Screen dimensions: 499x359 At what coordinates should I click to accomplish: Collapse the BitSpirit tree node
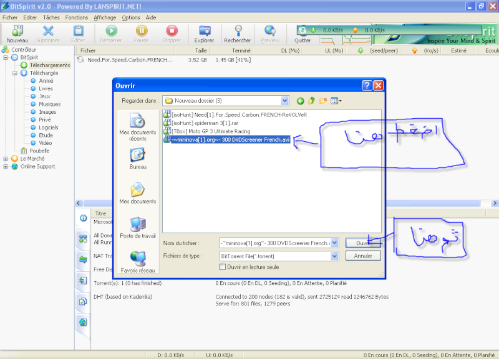click(6, 57)
